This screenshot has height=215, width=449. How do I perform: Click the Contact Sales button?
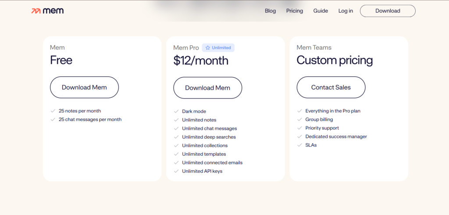click(x=331, y=87)
